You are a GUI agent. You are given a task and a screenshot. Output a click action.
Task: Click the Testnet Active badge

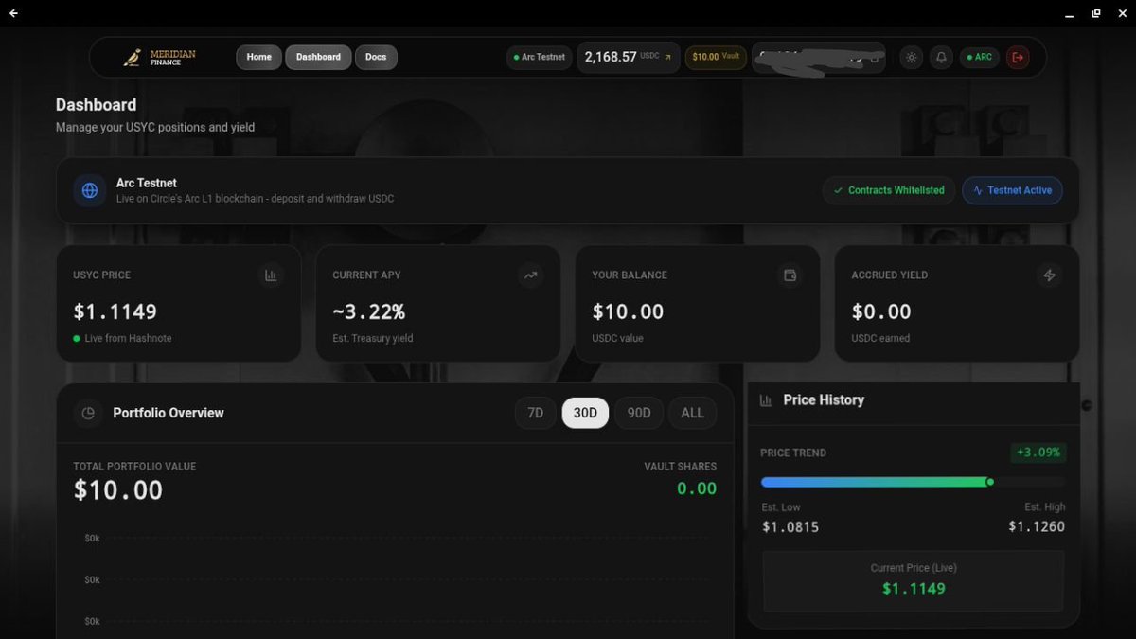coord(1012,190)
